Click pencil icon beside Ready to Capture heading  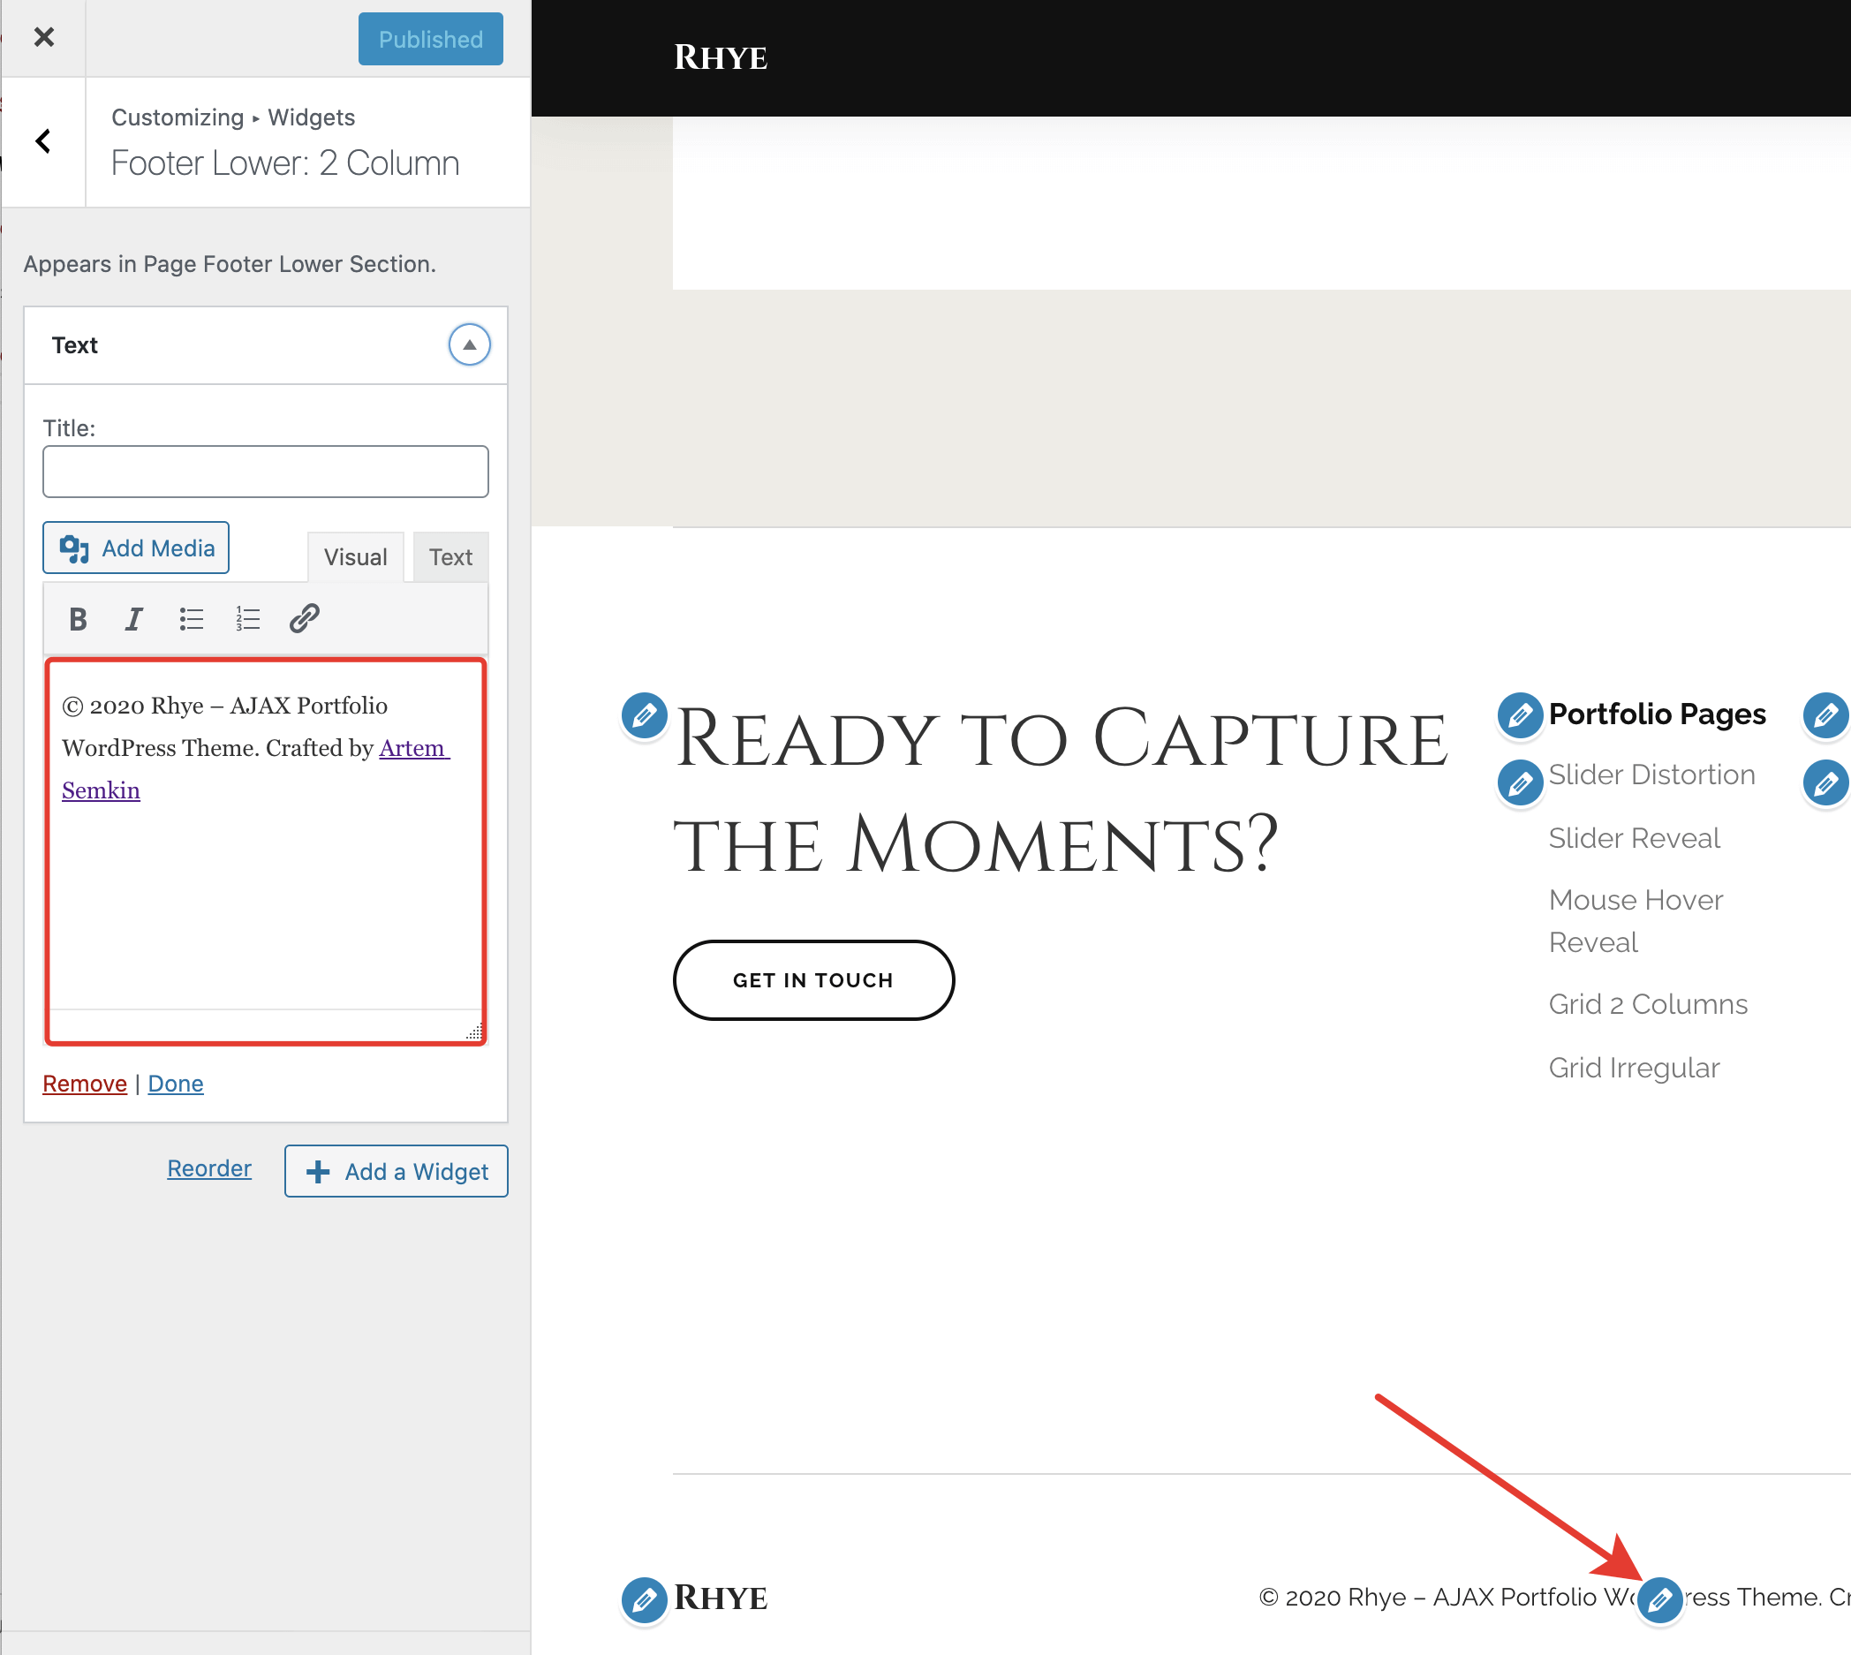(x=644, y=715)
